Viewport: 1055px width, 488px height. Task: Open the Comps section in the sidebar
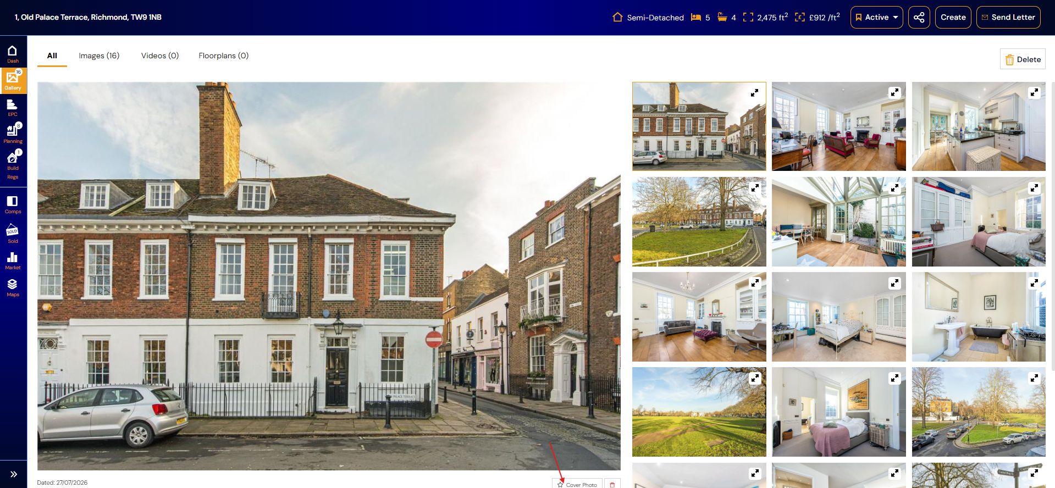[x=13, y=204]
